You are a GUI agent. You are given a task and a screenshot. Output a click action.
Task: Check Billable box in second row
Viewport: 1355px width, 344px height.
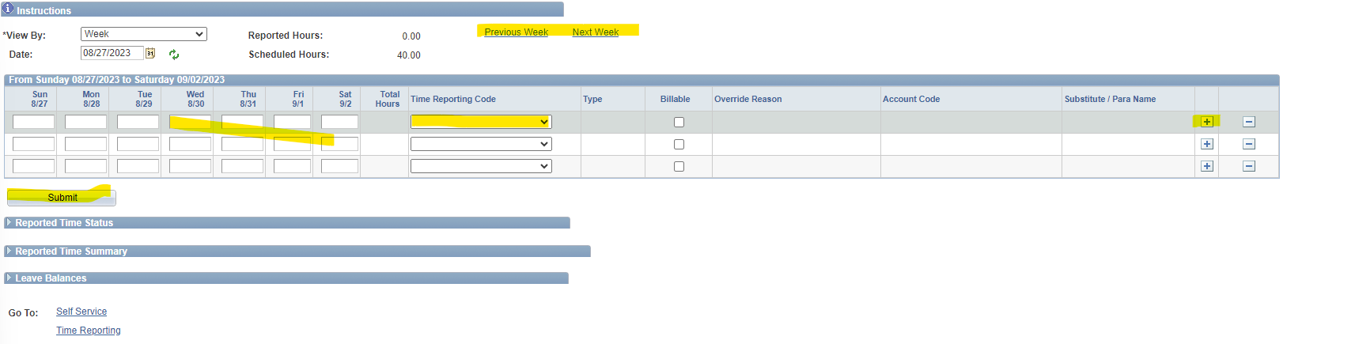[679, 144]
